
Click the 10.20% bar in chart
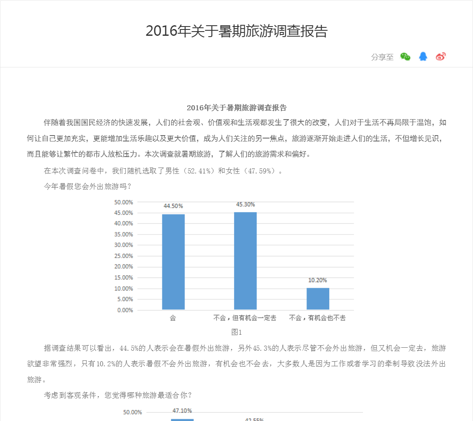pos(318,298)
